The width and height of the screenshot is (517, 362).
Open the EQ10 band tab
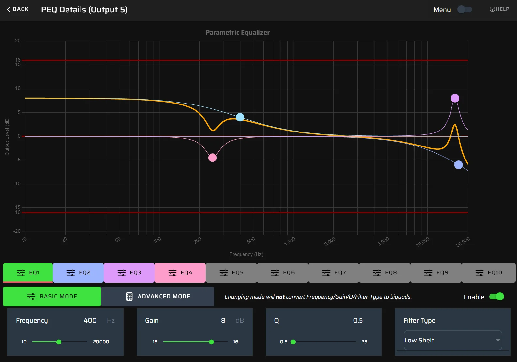click(488, 273)
